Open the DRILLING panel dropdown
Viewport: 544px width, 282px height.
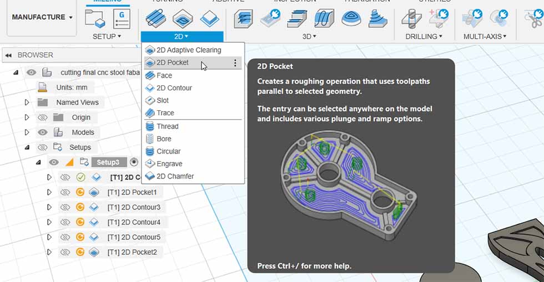(x=424, y=37)
